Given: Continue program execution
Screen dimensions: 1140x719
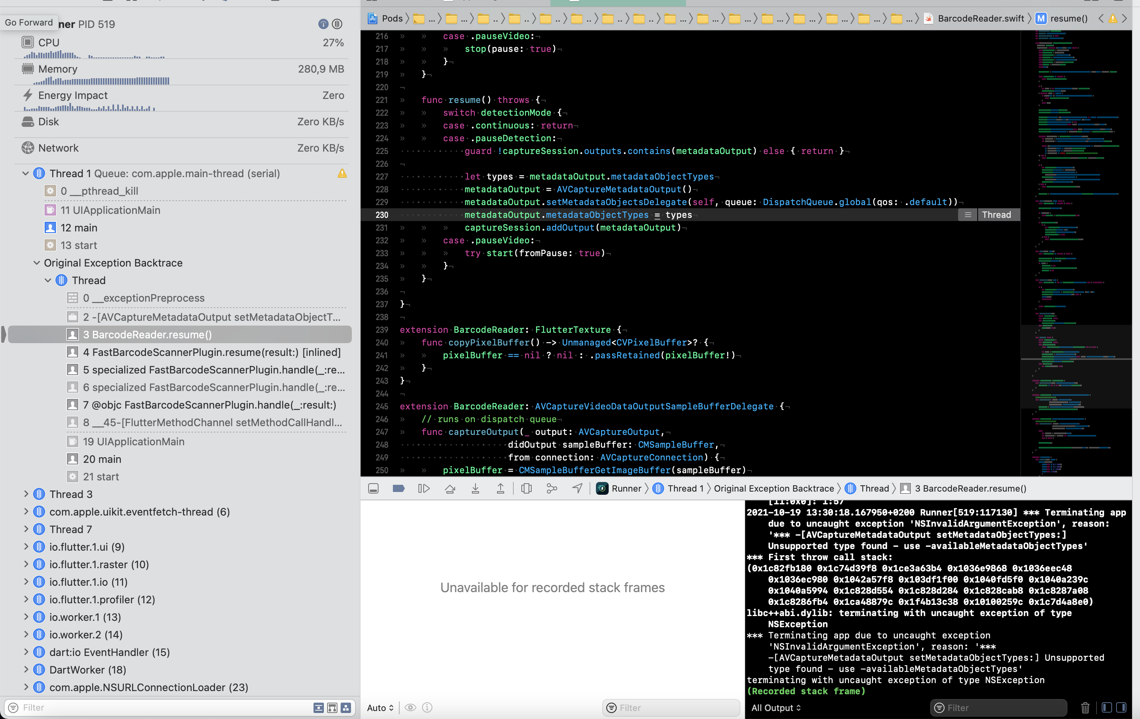Looking at the screenshot, I should click(424, 488).
